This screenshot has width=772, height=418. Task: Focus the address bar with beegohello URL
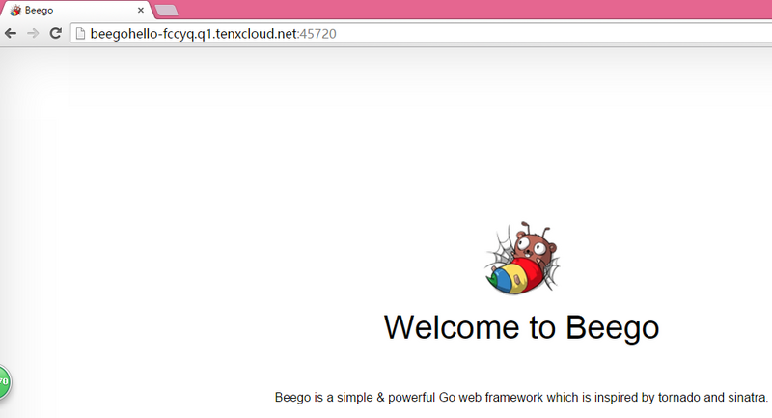coord(421,34)
